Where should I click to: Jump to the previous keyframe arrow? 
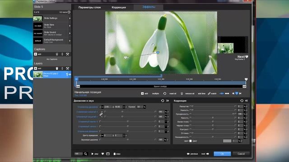(233, 94)
